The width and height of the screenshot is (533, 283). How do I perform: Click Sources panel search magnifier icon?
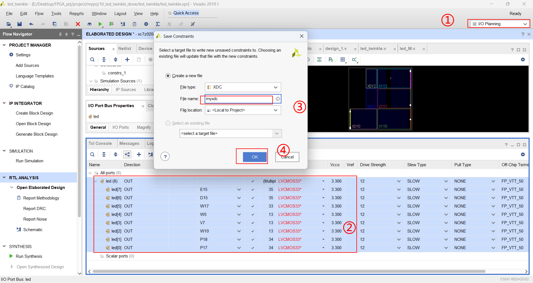pyautogui.click(x=92, y=60)
